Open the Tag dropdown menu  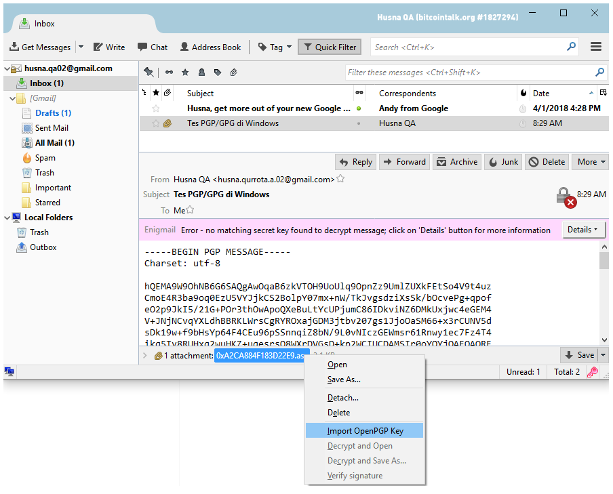click(x=275, y=47)
